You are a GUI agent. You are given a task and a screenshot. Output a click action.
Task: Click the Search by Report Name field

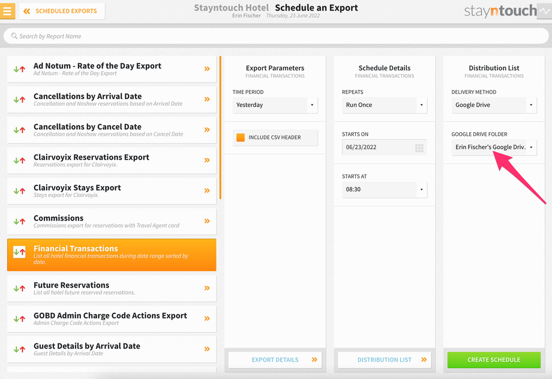[276, 36]
